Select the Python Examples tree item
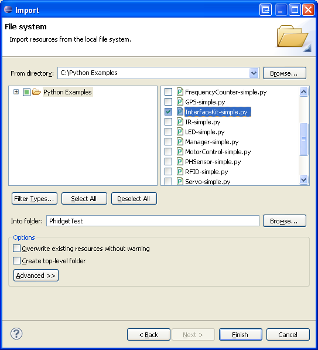Viewport: 318px width, 350px height. coord(67,92)
